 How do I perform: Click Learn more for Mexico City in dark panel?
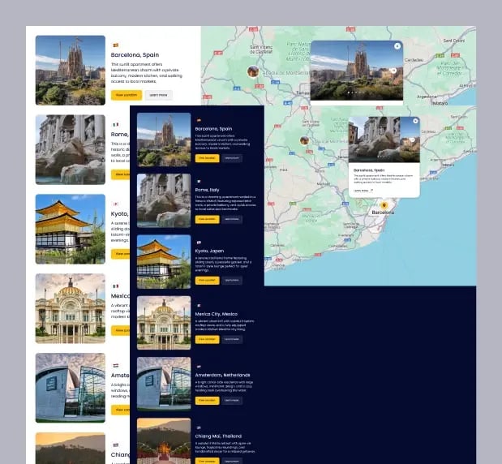point(232,339)
